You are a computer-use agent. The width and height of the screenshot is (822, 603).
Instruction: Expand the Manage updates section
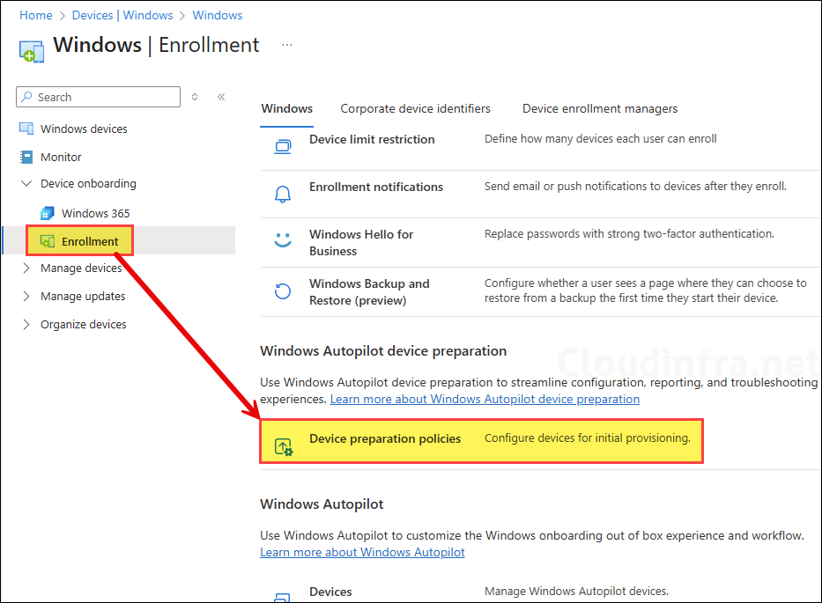coord(26,297)
